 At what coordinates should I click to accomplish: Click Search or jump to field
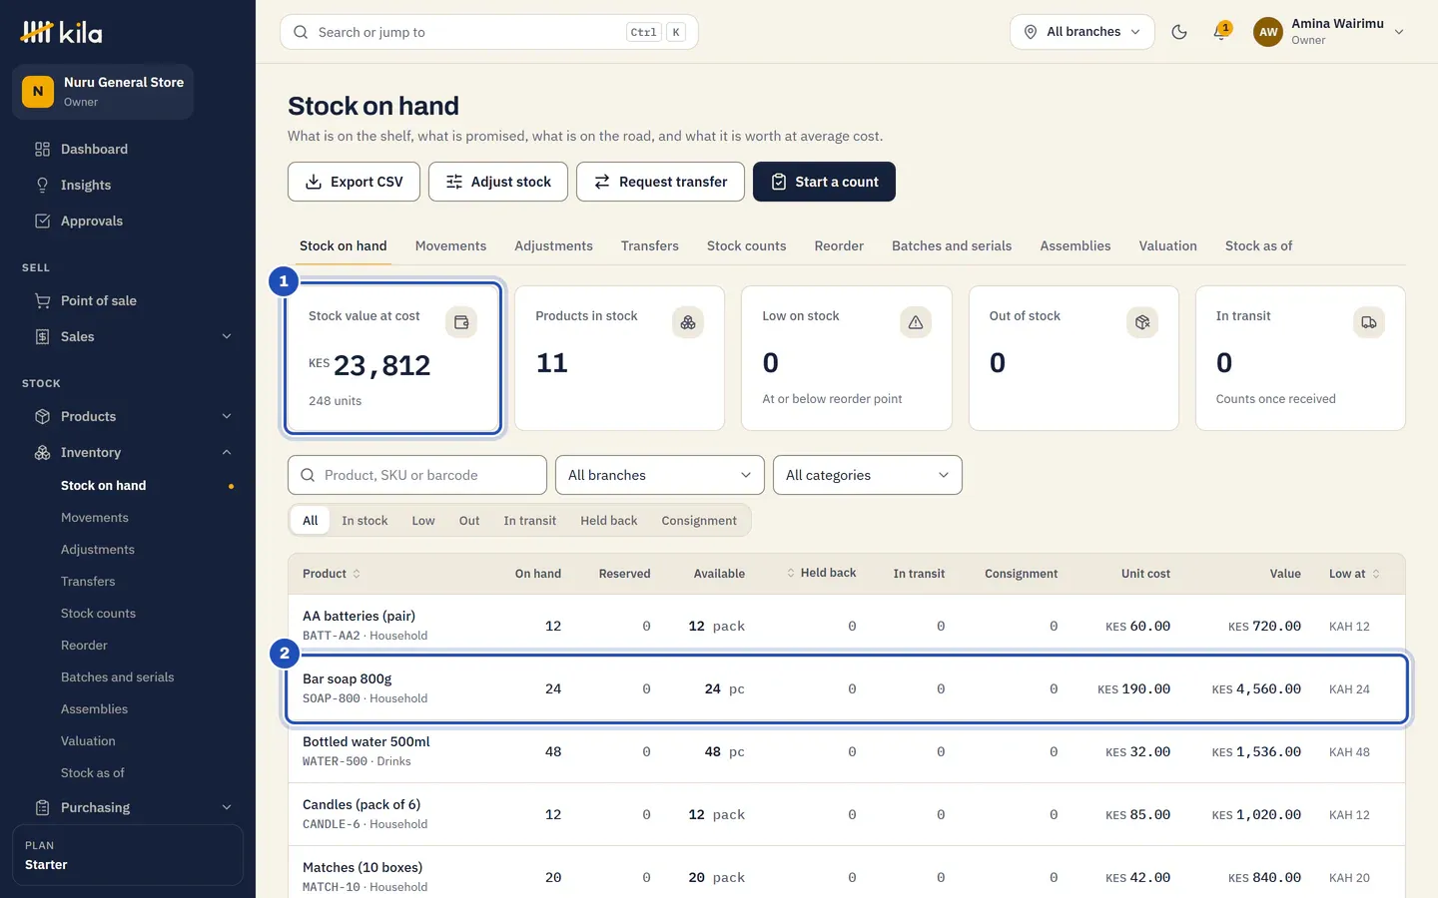(x=489, y=32)
